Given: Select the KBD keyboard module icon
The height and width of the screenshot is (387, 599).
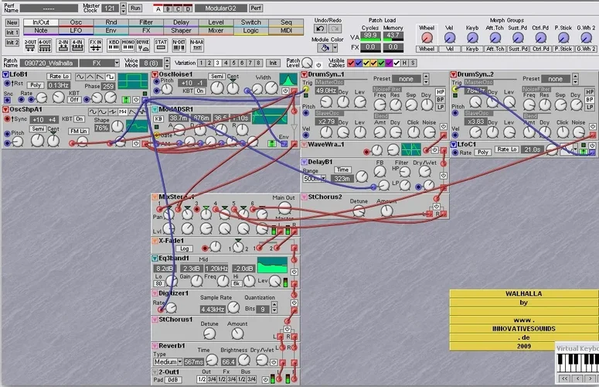Looking at the screenshot, I should click(114, 43).
